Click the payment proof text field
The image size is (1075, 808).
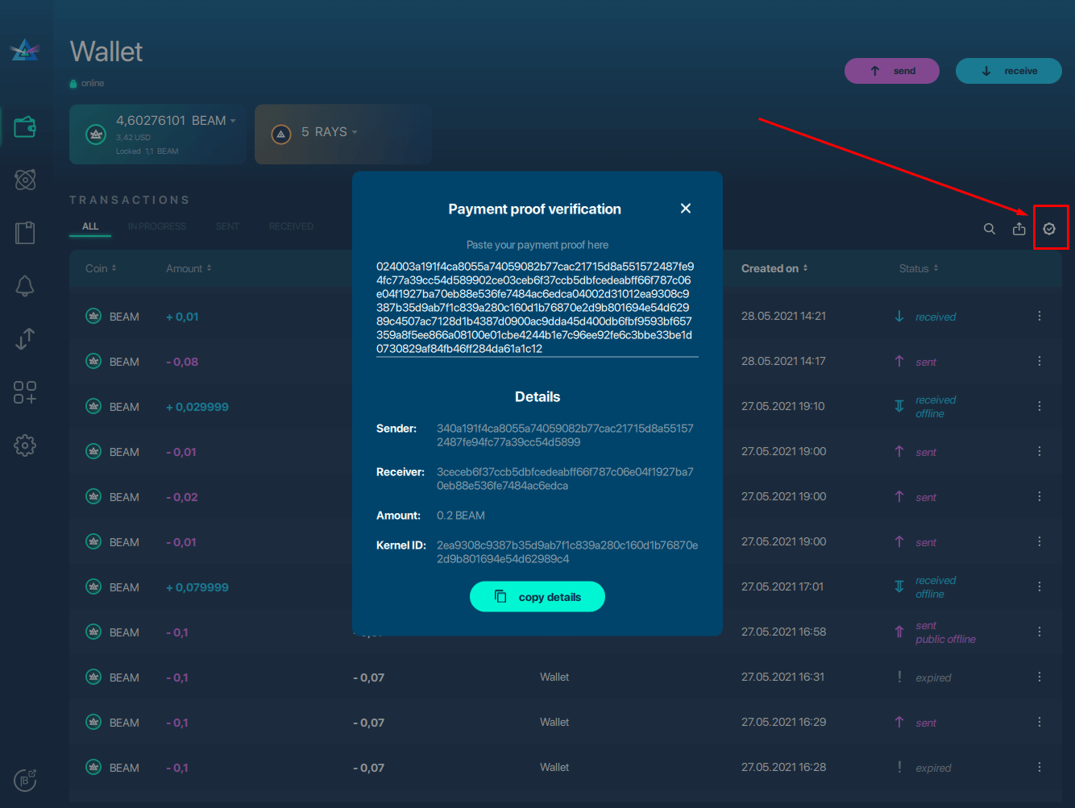click(536, 308)
